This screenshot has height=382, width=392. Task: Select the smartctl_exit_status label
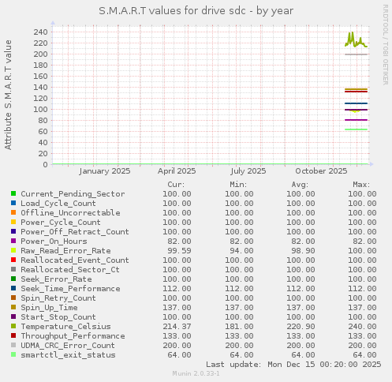point(68,355)
